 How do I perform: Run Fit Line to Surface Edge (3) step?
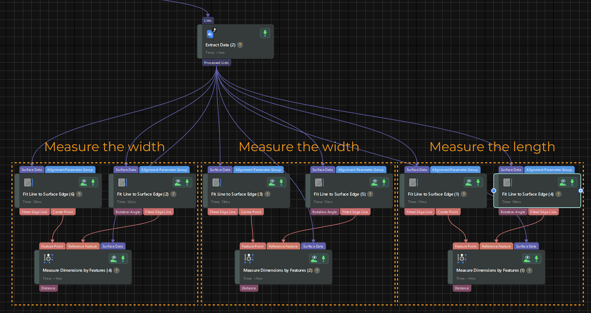(x=281, y=183)
